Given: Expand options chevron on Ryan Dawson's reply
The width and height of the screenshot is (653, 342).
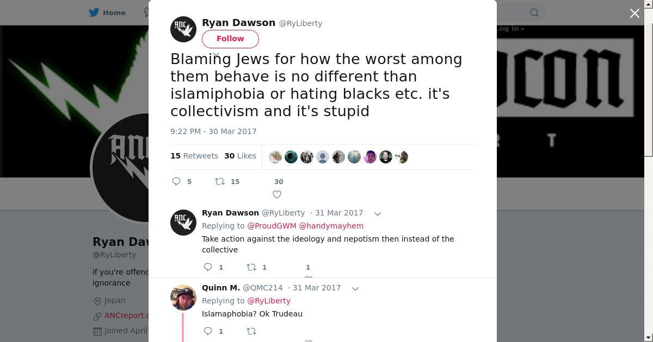Looking at the screenshot, I should coord(378,213).
